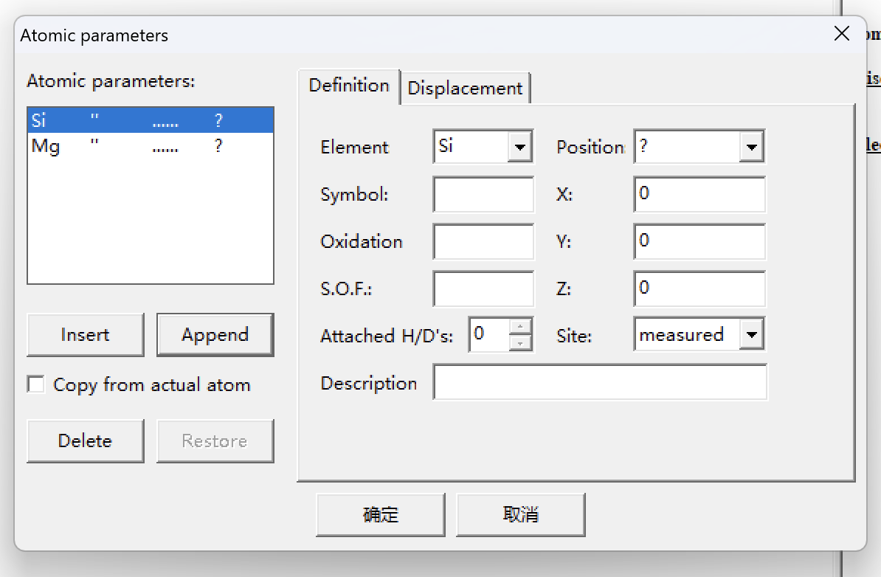This screenshot has width=881, height=577.
Task: Expand the Element dropdown
Action: pos(519,147)
